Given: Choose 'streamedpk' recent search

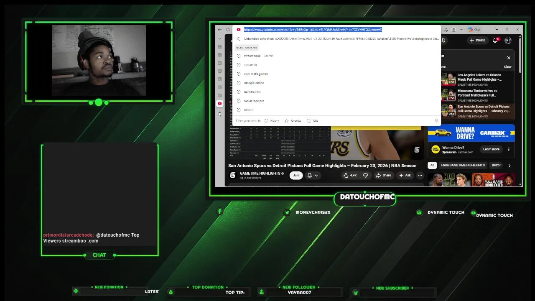Looking at the screenshot, I should (336, 56).
